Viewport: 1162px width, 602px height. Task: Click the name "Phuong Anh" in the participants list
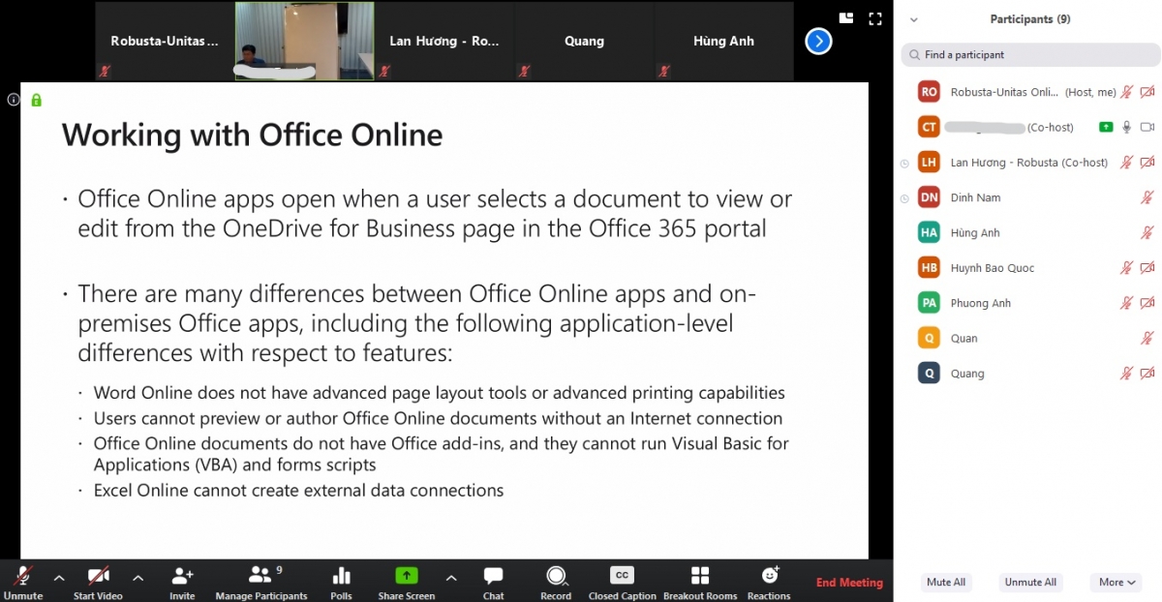point(981,303)
